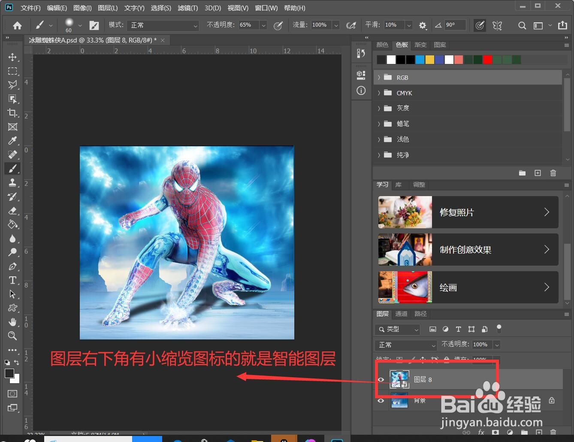The image size is (574, 442).
Task: Select the Pen tool
Action: pos(12,266)
